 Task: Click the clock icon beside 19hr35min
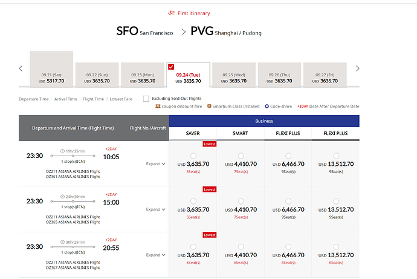pos(62,151)
